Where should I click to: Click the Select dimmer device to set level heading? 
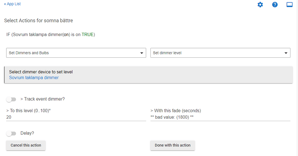click(x=41, y=72)
